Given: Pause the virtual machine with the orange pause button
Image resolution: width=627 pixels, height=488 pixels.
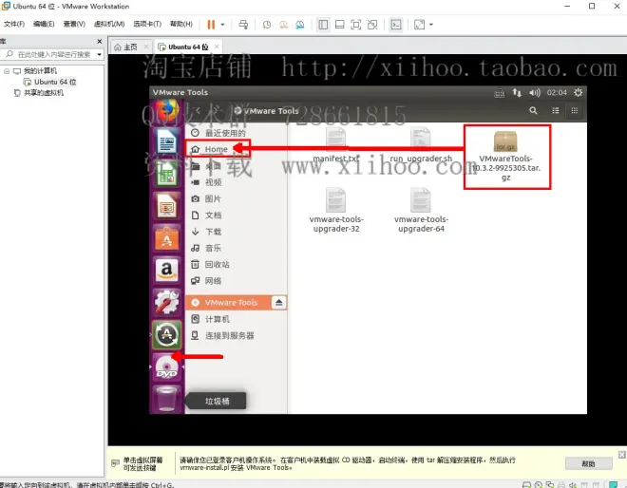Looking at the screenshot, I should tap(211, 25).
